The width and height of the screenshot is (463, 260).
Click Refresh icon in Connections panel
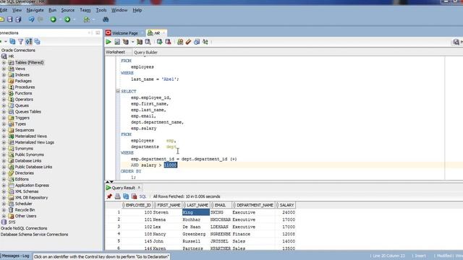point(12,42)
